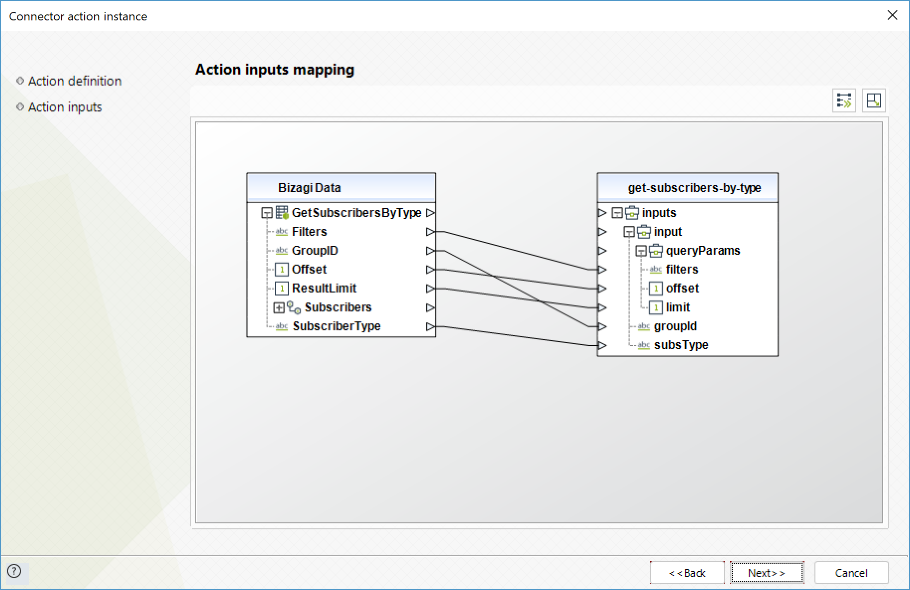The image size is (910, 590).
Task: Click the input briefcase object icon
Action: coord(644,232)
